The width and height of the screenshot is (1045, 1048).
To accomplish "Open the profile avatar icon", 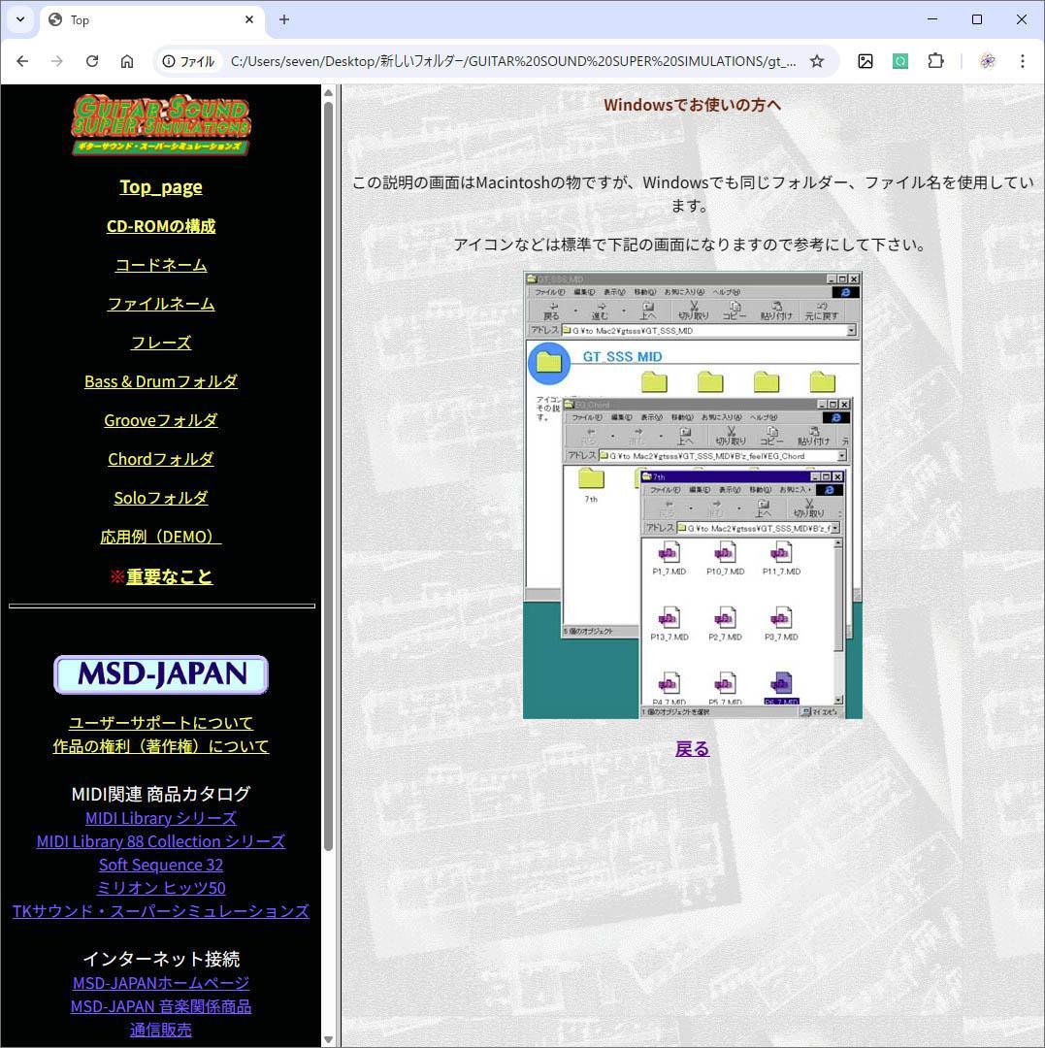I will (988, 61).
